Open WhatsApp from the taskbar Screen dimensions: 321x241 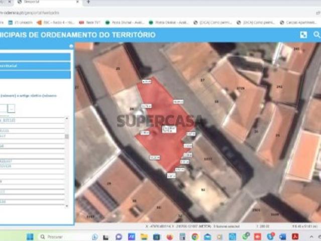click(246, 236)
